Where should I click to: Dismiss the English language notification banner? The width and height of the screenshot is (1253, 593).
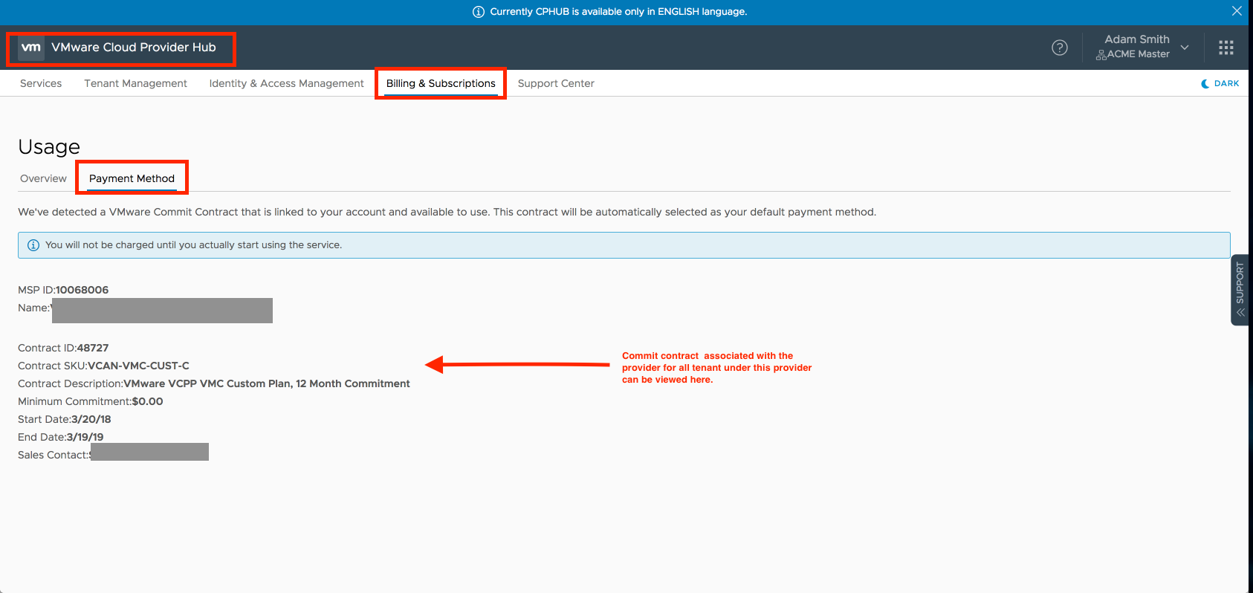pyautogui.click(x=1237, y=11)
